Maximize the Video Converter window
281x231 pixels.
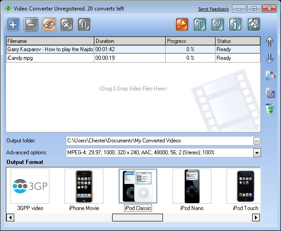point(254,8)
